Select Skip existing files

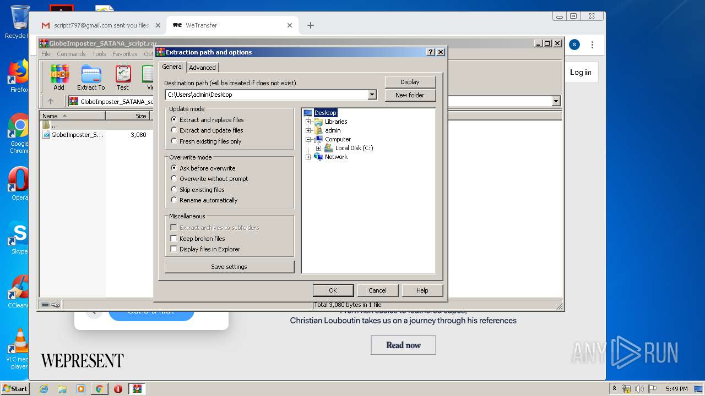(198, 190)
